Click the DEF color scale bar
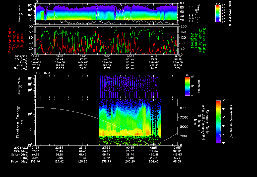Viewport: 257px width, 177px height. coord(218,14)
